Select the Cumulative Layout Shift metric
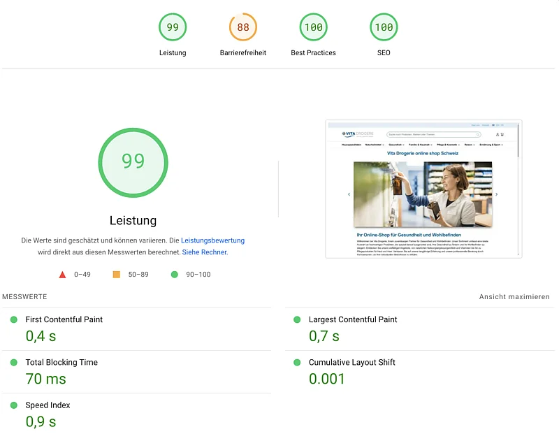559x434 pixels. [x=352, y=362]
